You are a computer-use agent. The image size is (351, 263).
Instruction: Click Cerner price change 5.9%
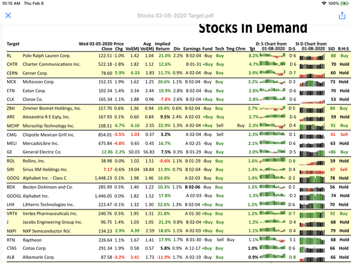(120, 73)
